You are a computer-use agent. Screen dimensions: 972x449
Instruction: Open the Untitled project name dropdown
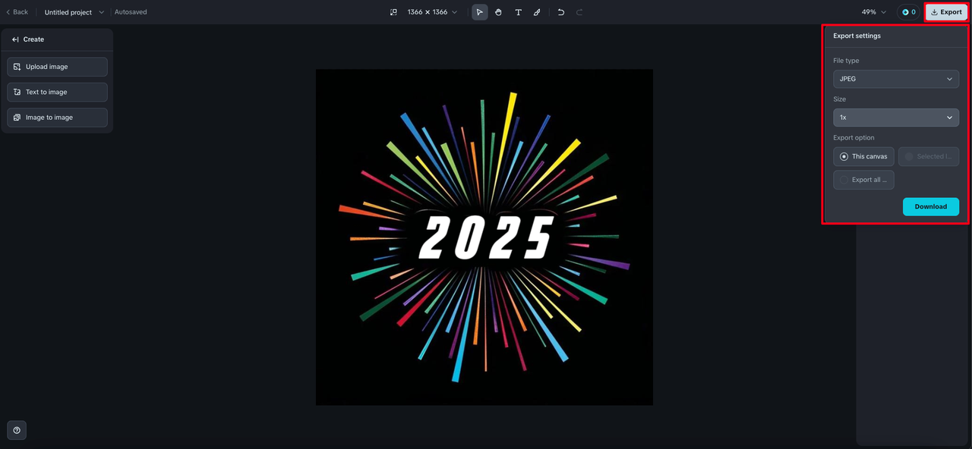pos(74,12)
